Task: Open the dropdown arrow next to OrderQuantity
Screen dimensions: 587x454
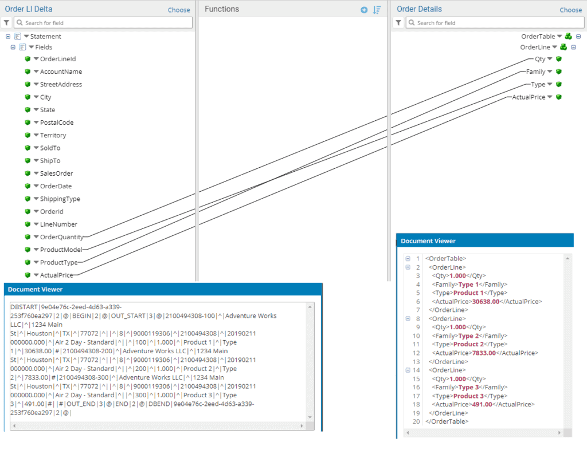Action: click(x=36, y=236)
